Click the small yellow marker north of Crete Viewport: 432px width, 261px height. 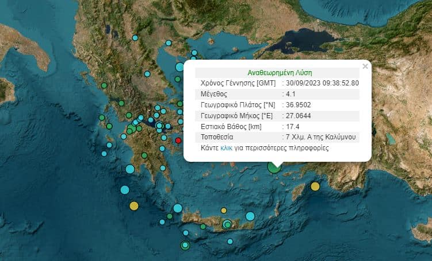pyautogui.click(x=224, y=211)
